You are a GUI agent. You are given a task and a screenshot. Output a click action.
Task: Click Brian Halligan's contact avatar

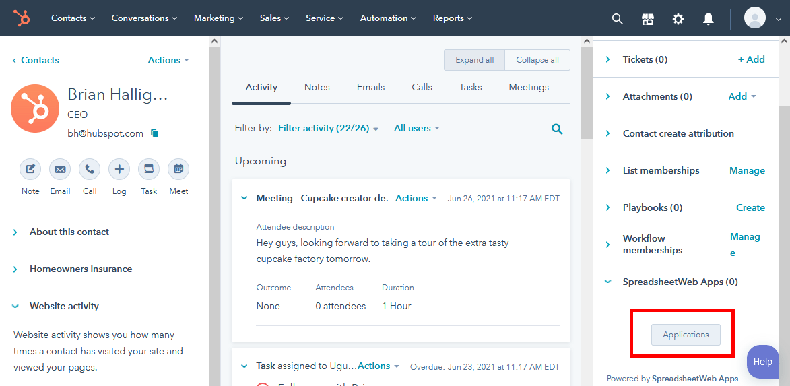pyautogui.click(x=35, y=109)
